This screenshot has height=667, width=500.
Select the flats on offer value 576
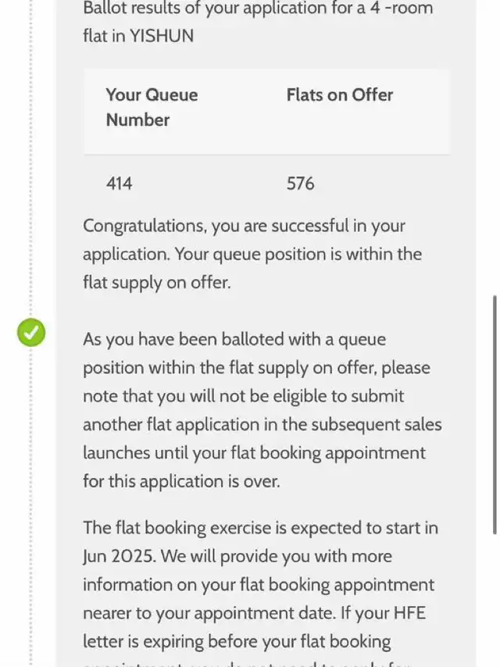pos(300,184)
